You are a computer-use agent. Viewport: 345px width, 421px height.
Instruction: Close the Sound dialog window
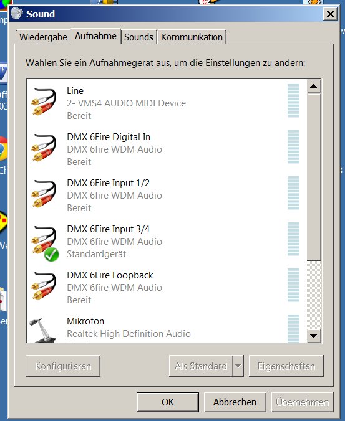coord(330,14)
